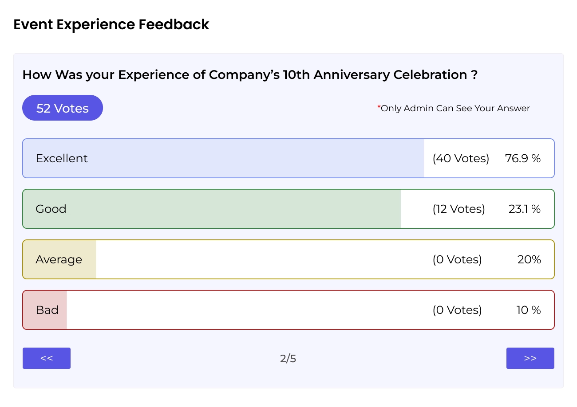Click the Only Admin Can See note
Viewport: 577px width, 407px height.
[454, 108]
